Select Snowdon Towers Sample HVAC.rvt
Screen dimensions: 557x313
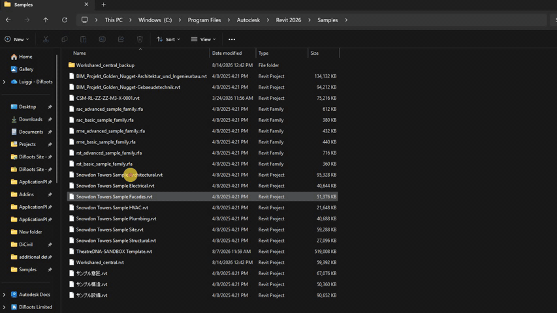coord(202,207)
